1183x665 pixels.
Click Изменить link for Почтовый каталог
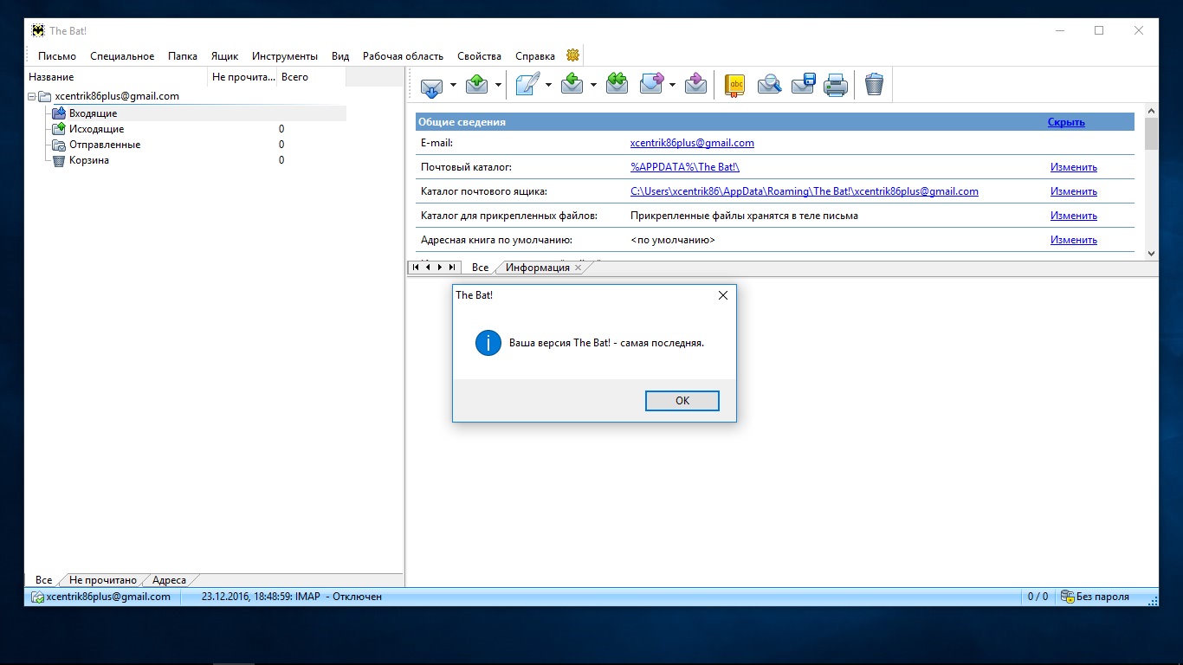click(x=1073, y=167)
